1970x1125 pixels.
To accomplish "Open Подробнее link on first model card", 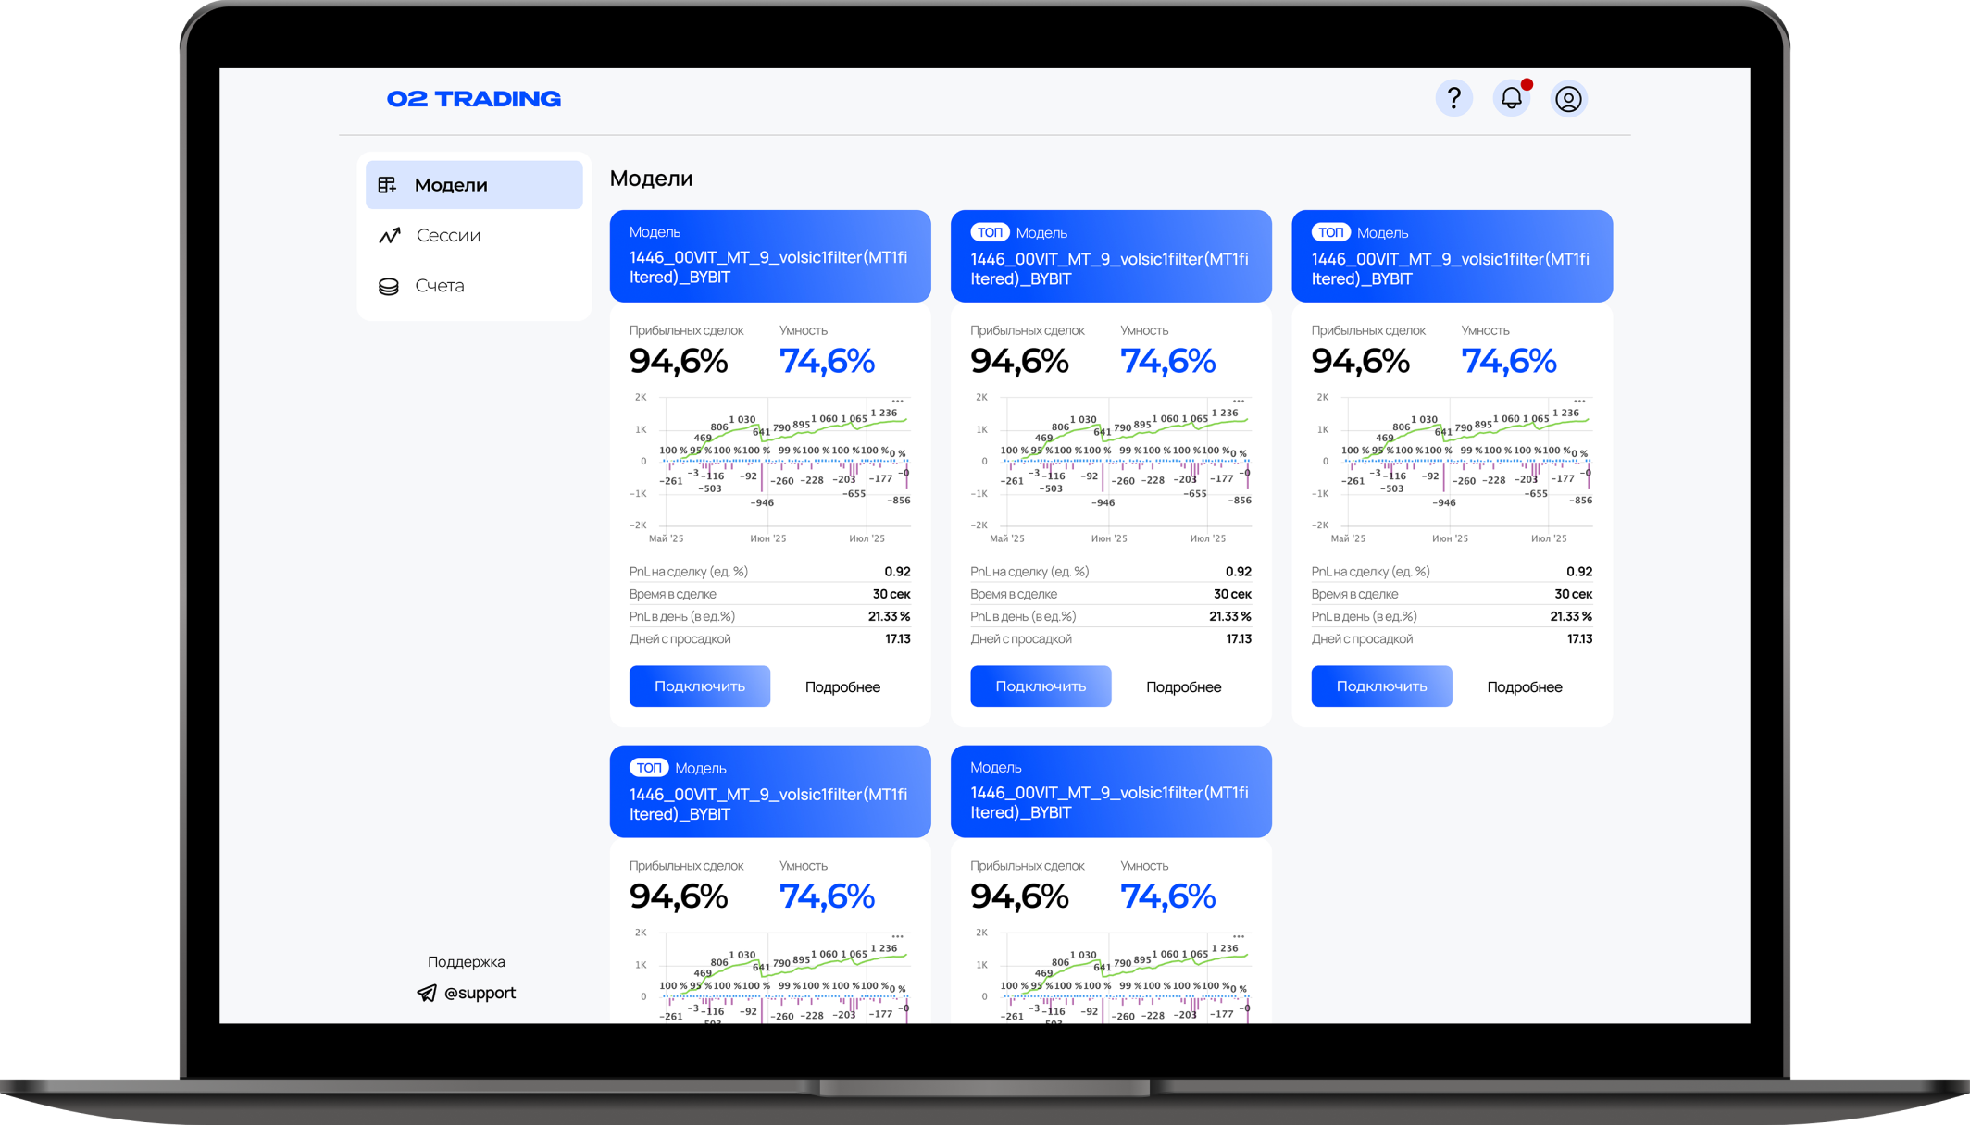I will 842,687.
